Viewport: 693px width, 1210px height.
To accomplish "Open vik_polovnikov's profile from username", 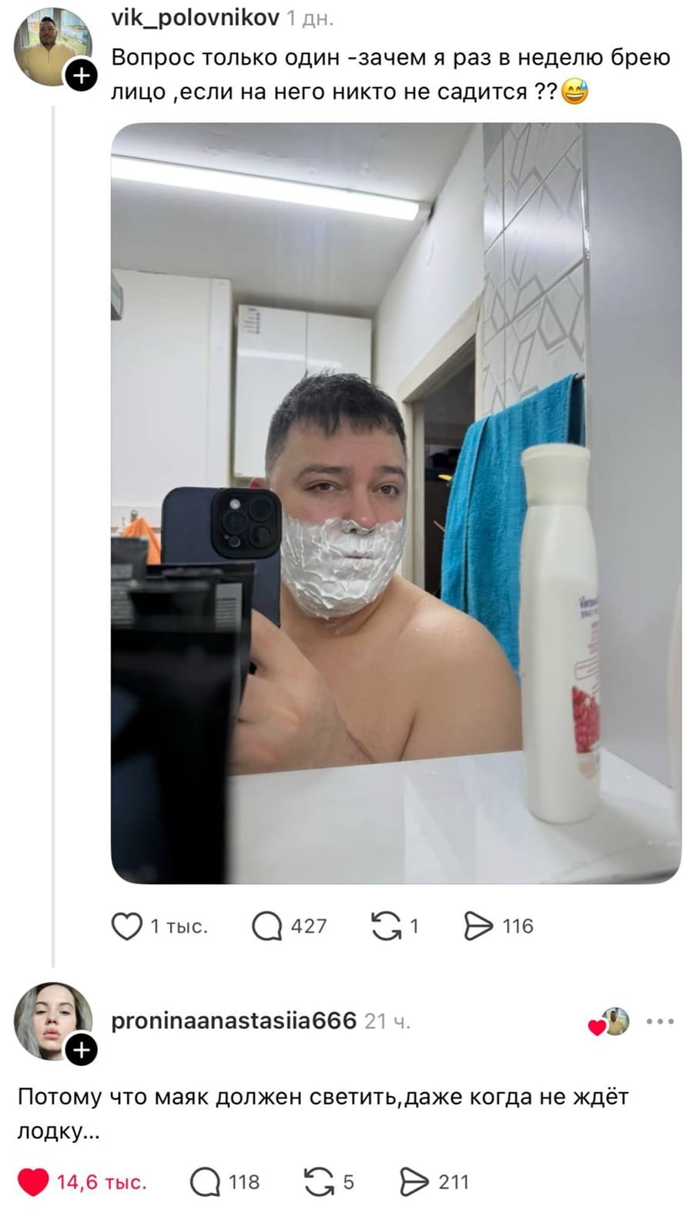I will click(195, 17).
